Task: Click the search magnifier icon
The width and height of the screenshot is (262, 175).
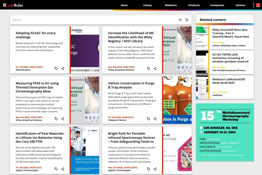Action: [180, 20]
